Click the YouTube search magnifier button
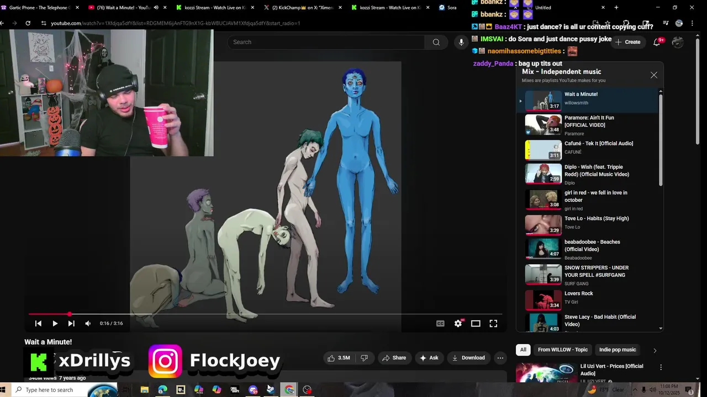This screenshot has width=707, height=397. click(x=436, y=42)
